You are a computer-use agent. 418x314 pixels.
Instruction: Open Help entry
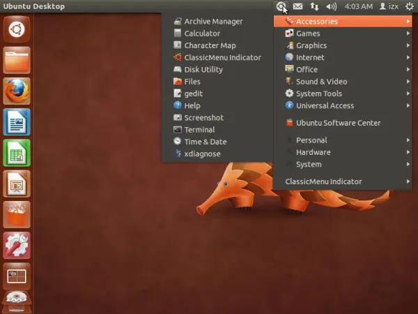(x=217, y=105)
